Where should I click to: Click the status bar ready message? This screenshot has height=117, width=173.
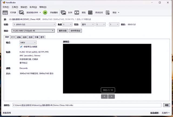(x=7, y=113)
